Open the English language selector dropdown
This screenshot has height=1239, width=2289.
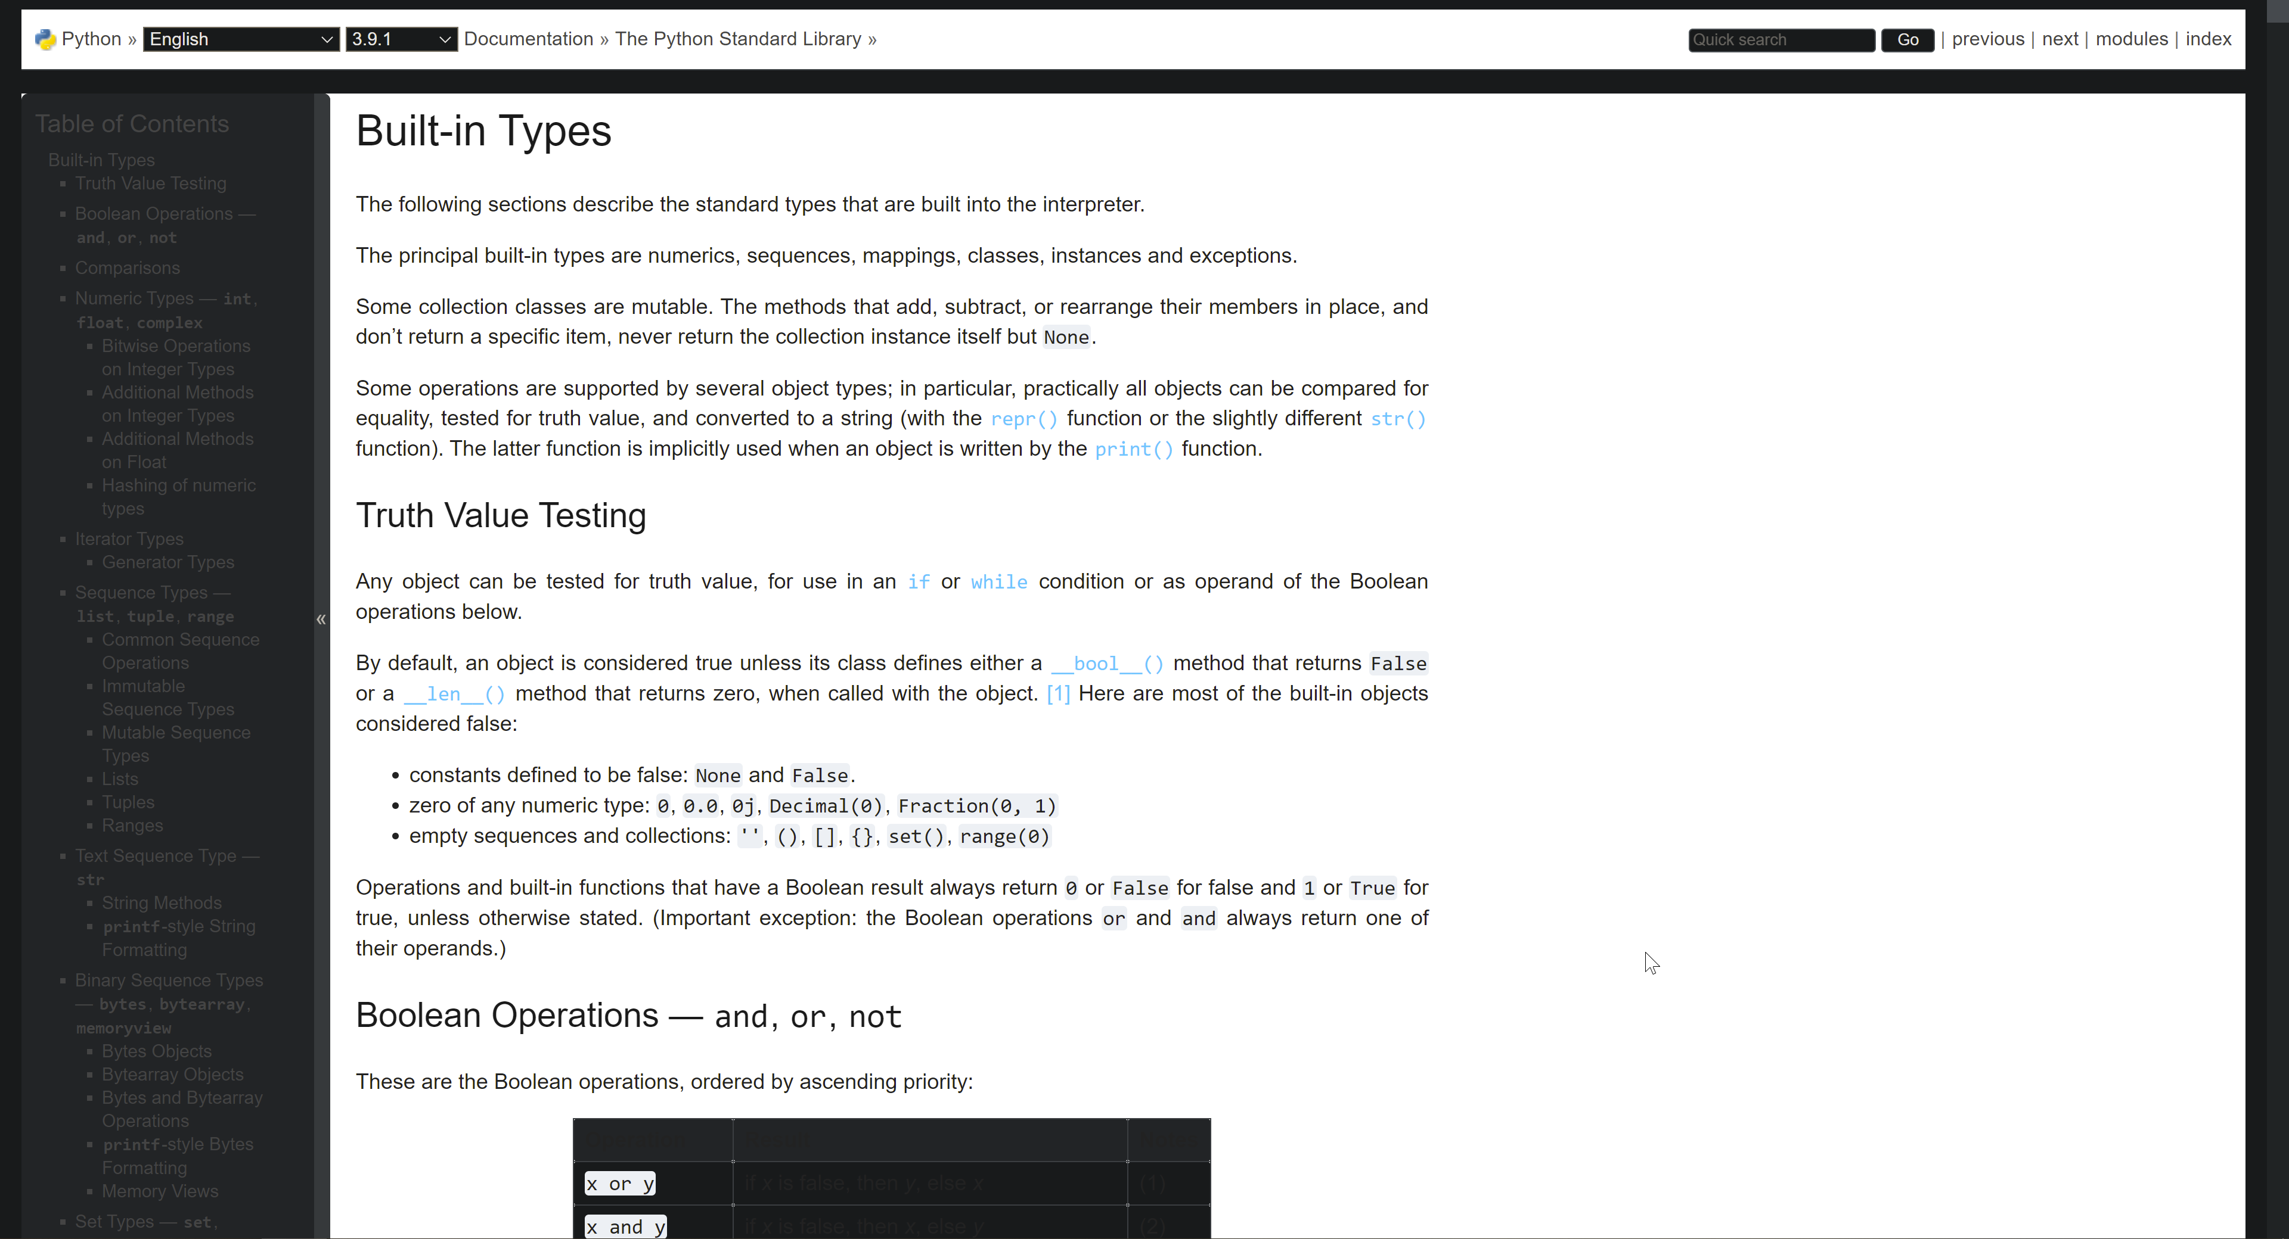point(239,38)
